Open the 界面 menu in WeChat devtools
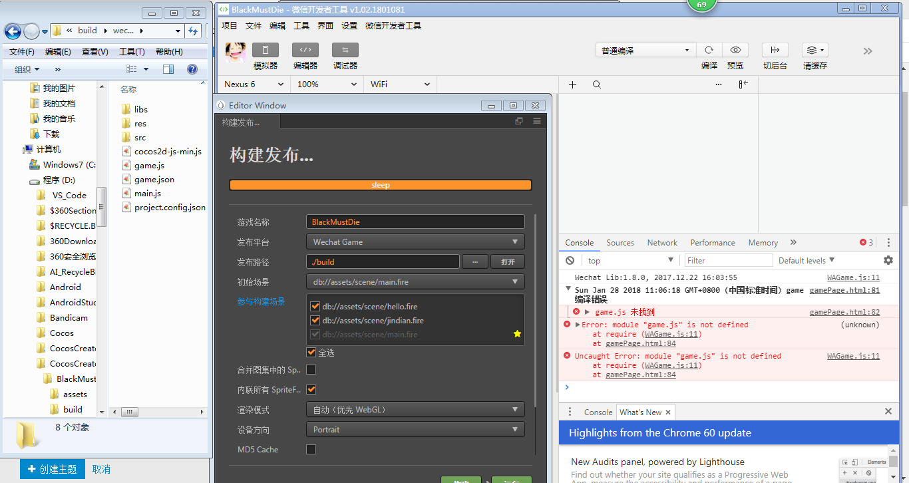This screenshot has height=483, width=909. point(325,26)
